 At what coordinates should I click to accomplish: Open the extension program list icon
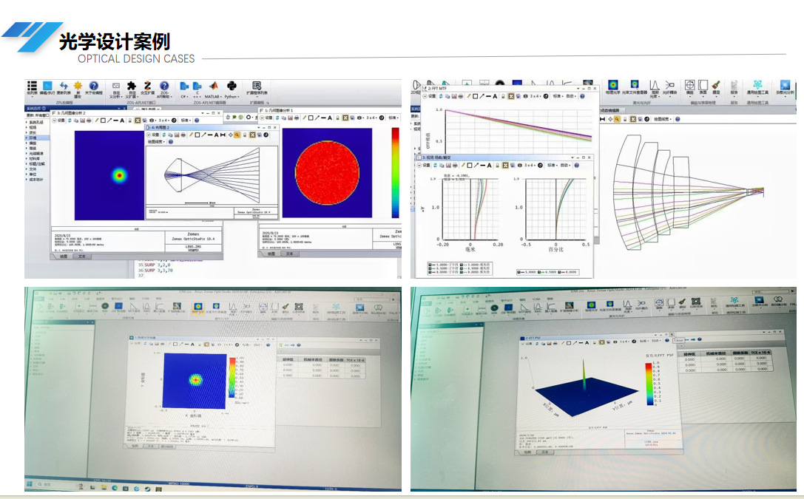[x=257, y=86]
